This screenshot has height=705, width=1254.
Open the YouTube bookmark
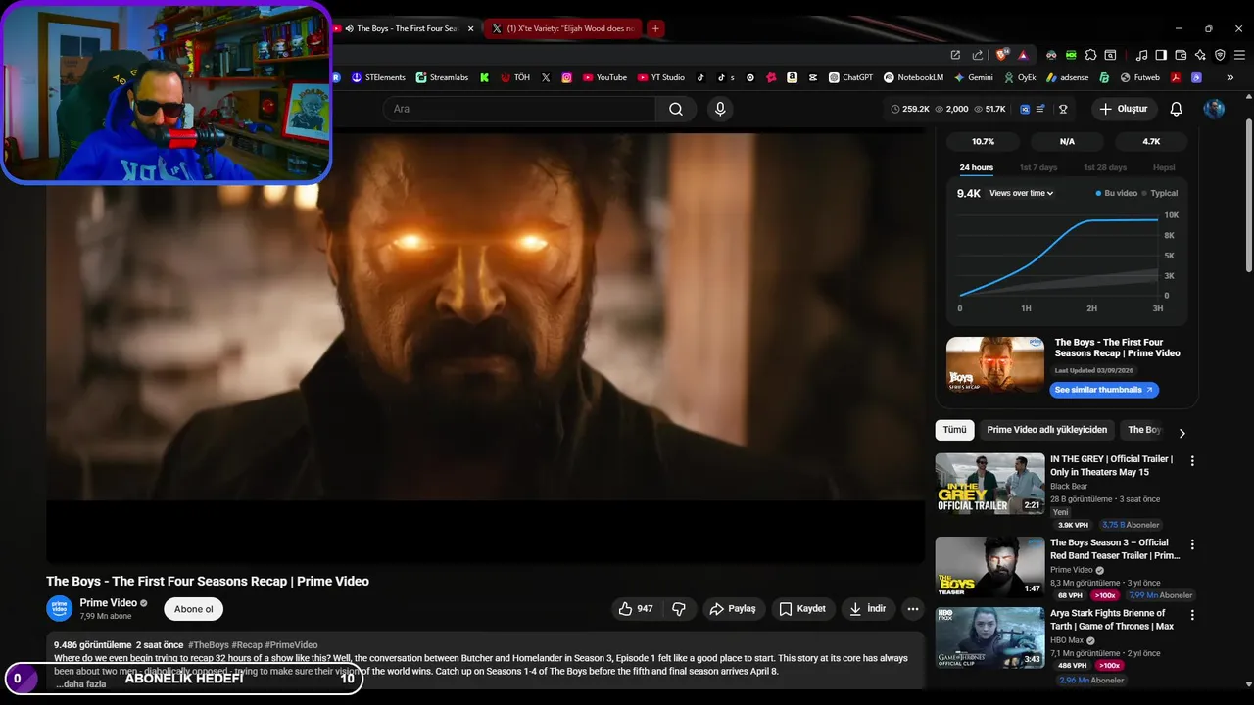tap(604, 77)
